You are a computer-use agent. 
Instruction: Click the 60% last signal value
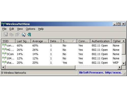(x=20, y=45)
